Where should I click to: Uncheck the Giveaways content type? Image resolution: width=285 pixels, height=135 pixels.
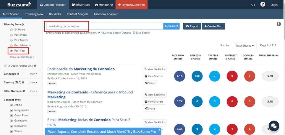[12, 121]
